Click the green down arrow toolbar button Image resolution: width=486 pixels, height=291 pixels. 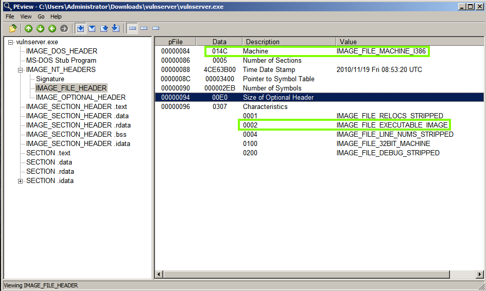pos(40,28)
